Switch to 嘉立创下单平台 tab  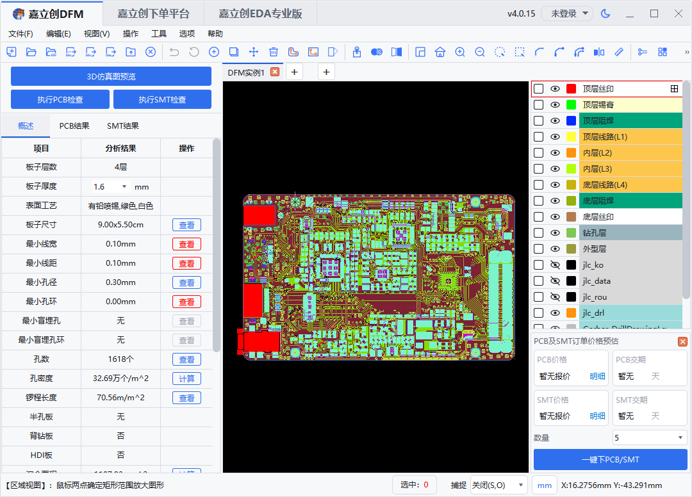pyautogui.click(x=153, y=13)
